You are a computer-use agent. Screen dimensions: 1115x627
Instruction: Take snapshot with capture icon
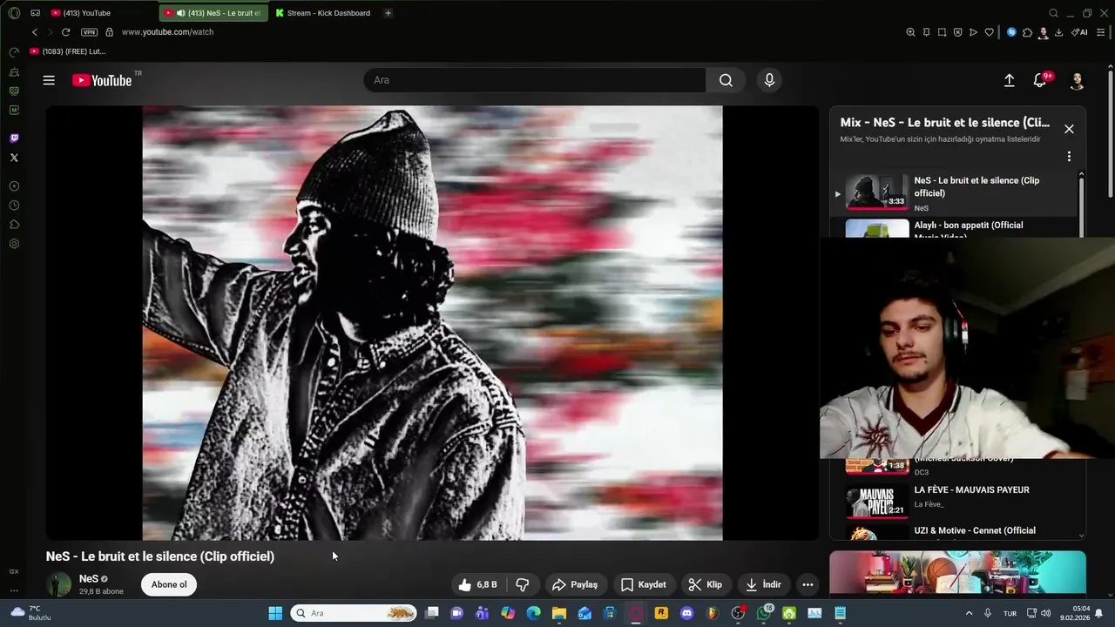click(942, 32)
